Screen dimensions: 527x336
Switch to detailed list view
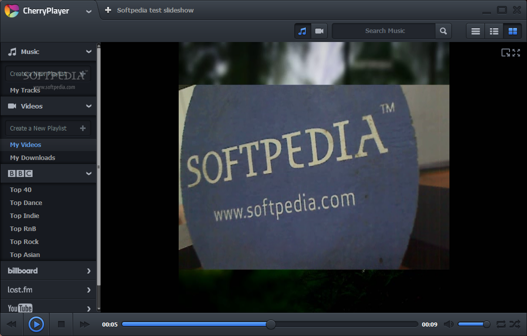pyautogui.click(x=493, y=30)
